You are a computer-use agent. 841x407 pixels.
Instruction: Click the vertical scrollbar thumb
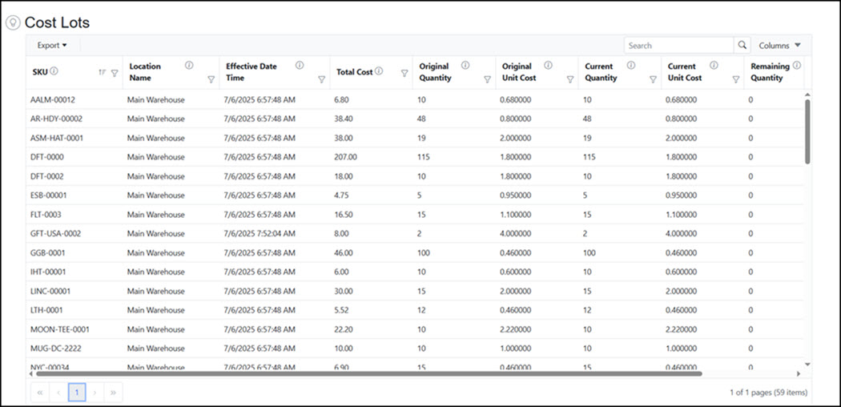[x=807, y=132]
